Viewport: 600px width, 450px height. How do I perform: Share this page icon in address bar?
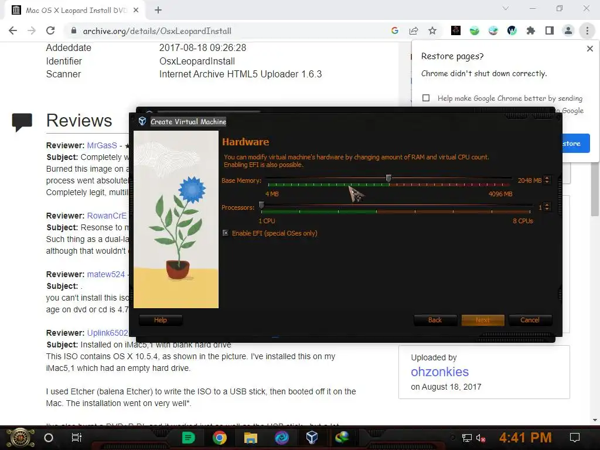[414, 30]
